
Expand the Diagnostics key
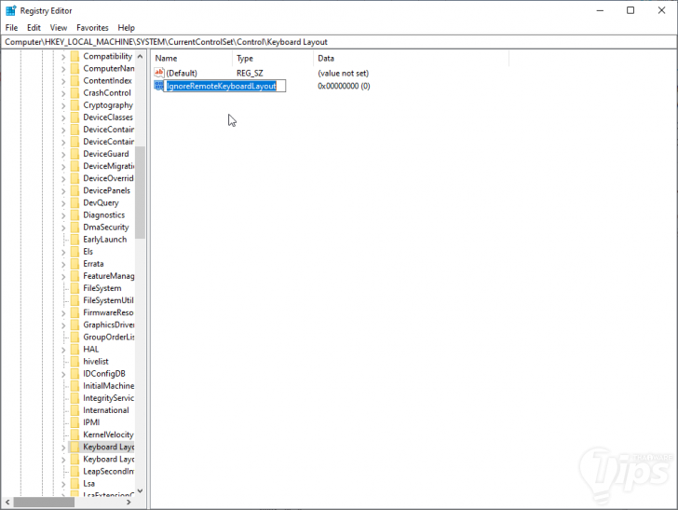tap(63, 215)
